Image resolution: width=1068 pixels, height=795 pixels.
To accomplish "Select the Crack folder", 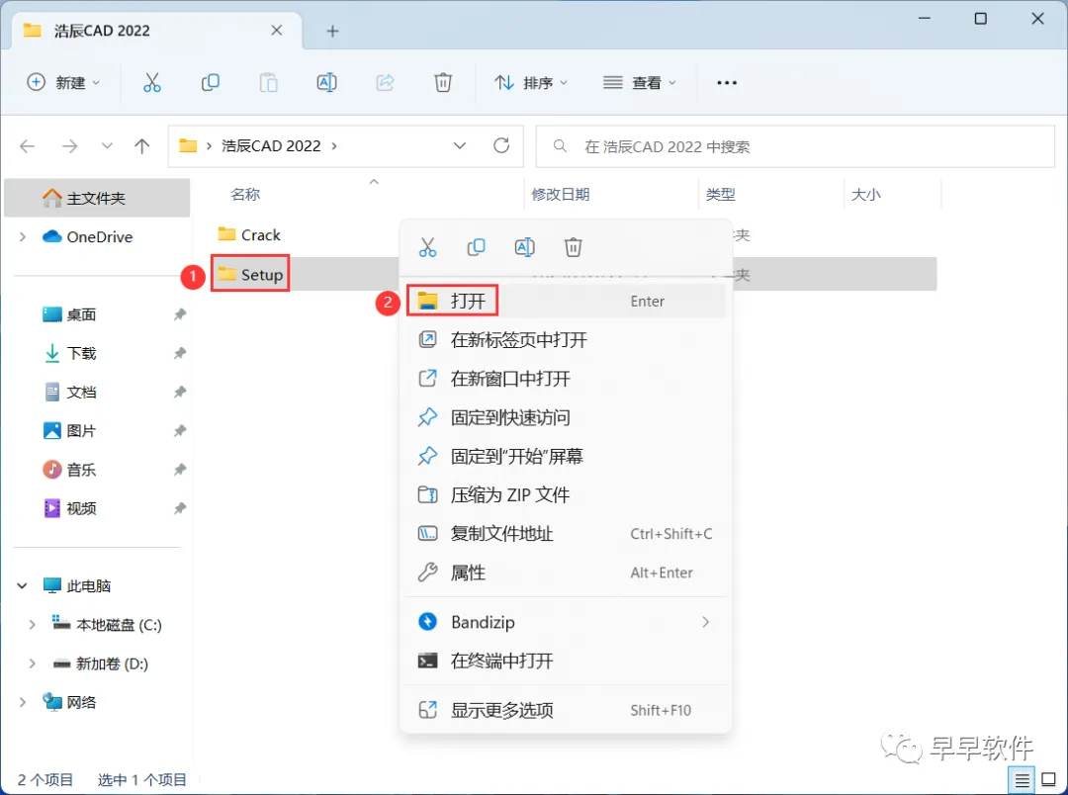I will pos(248,235).
